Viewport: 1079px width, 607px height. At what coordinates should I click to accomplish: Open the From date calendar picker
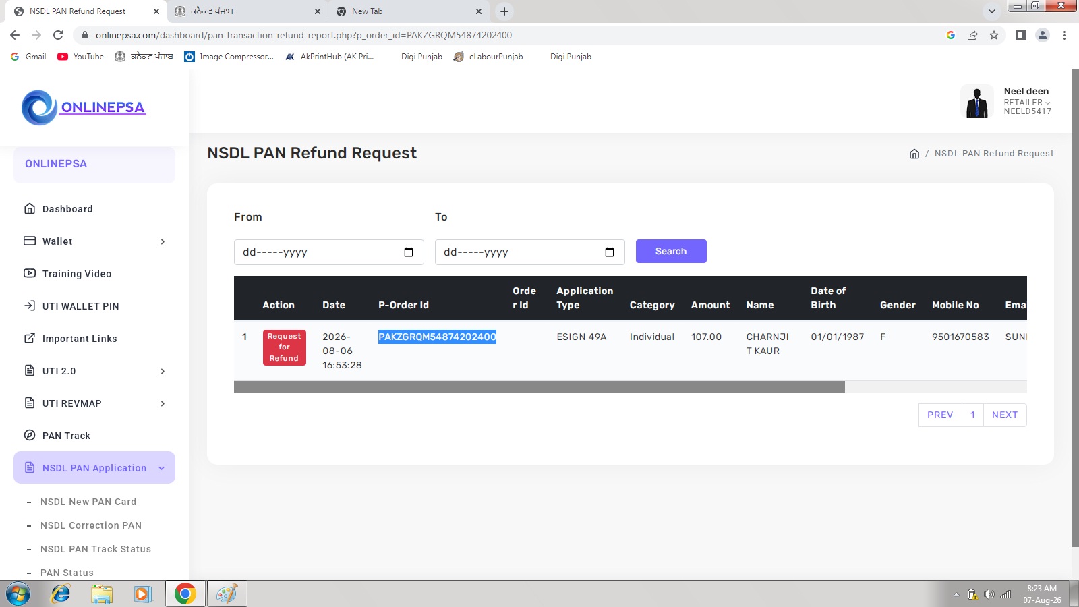coord(409,252)
